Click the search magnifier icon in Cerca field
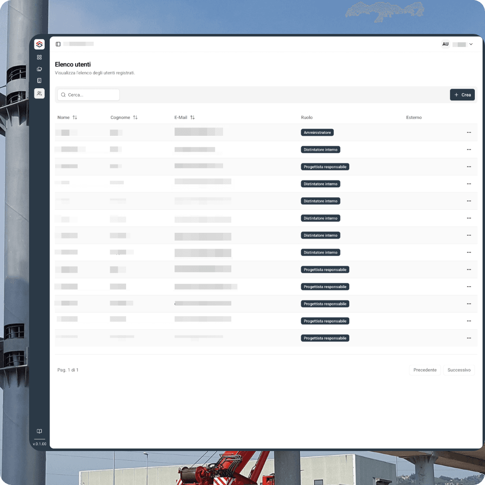Image resolution: width=485 pixels, height=485 pixels. [63, 95]
